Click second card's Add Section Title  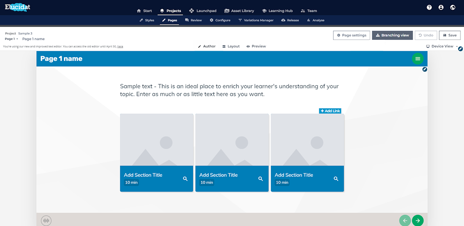(218, 175)
